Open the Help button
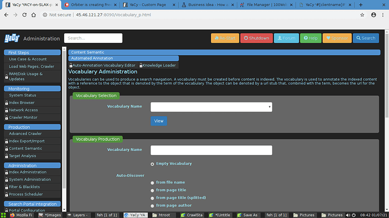 [311, 38]
